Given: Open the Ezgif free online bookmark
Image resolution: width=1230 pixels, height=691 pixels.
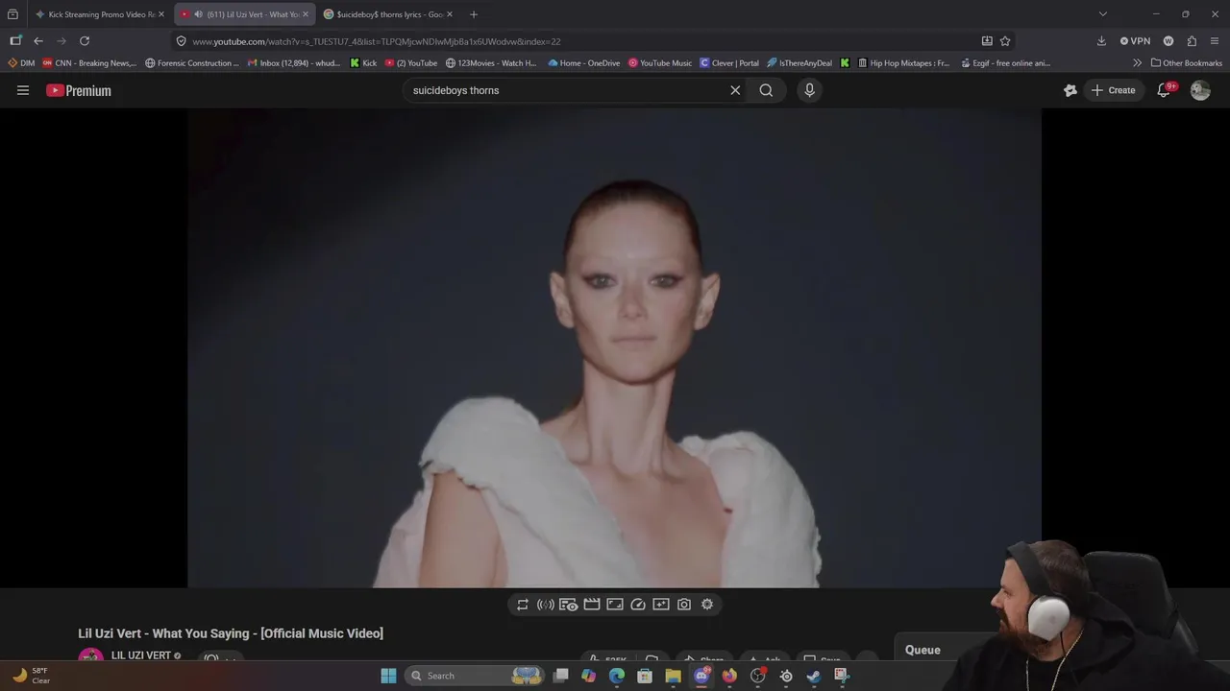Looking at the screenshot, I should point(1006,63).
